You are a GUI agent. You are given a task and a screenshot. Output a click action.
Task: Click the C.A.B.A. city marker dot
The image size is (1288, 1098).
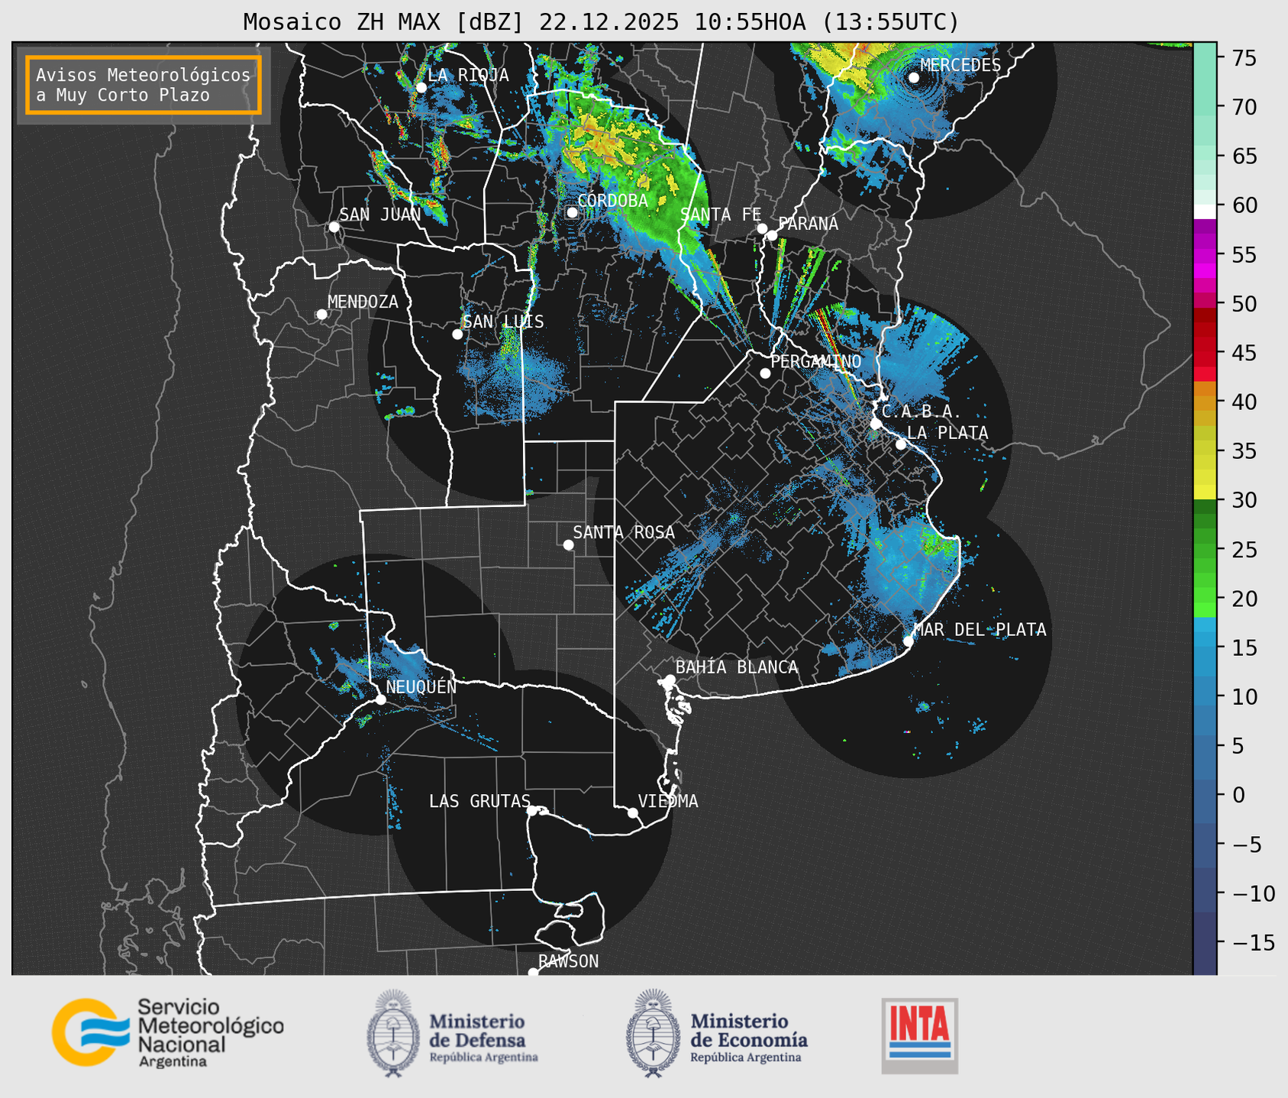pyautogui.click(x=876, y=424)
